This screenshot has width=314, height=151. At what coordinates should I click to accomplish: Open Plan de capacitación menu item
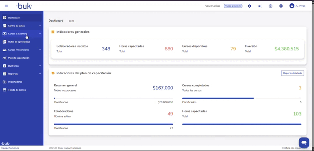(x=22, y=58)
